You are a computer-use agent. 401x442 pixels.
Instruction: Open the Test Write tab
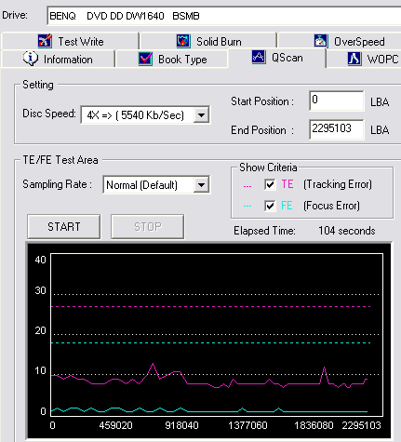pyautogui.click(x=70, y=41)
